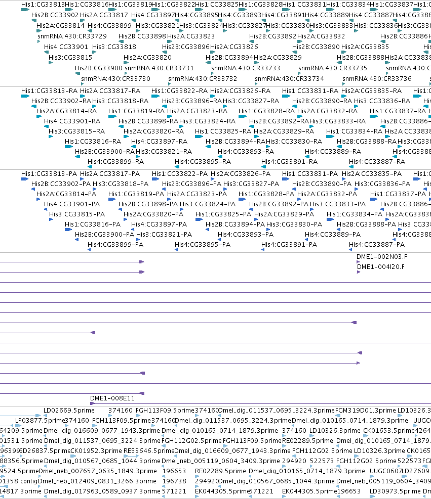The image size is (431, 499).
Task: Click gene label His2B:CG33888
Action: [x=361, y=57]
